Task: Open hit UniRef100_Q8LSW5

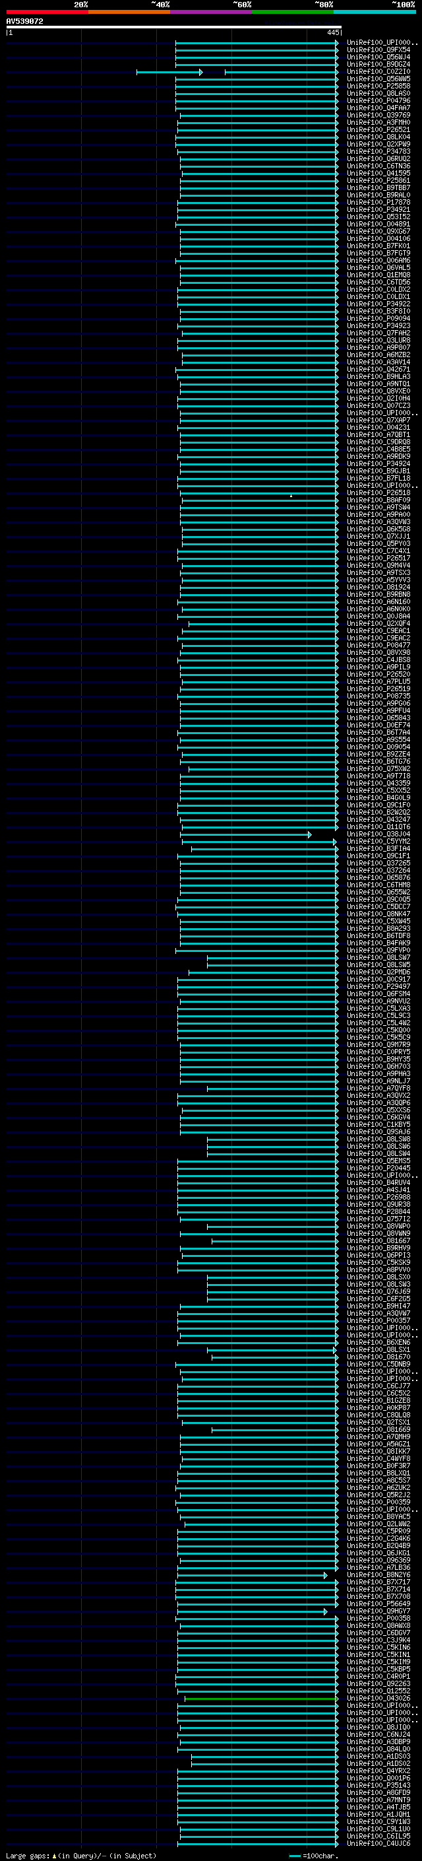Action: point(378,964)
